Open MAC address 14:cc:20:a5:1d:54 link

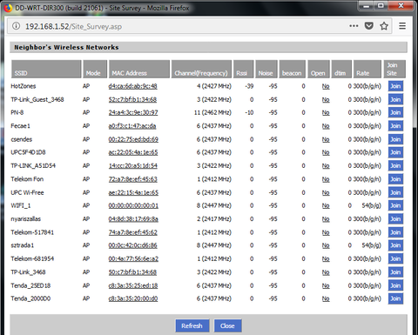133,165
